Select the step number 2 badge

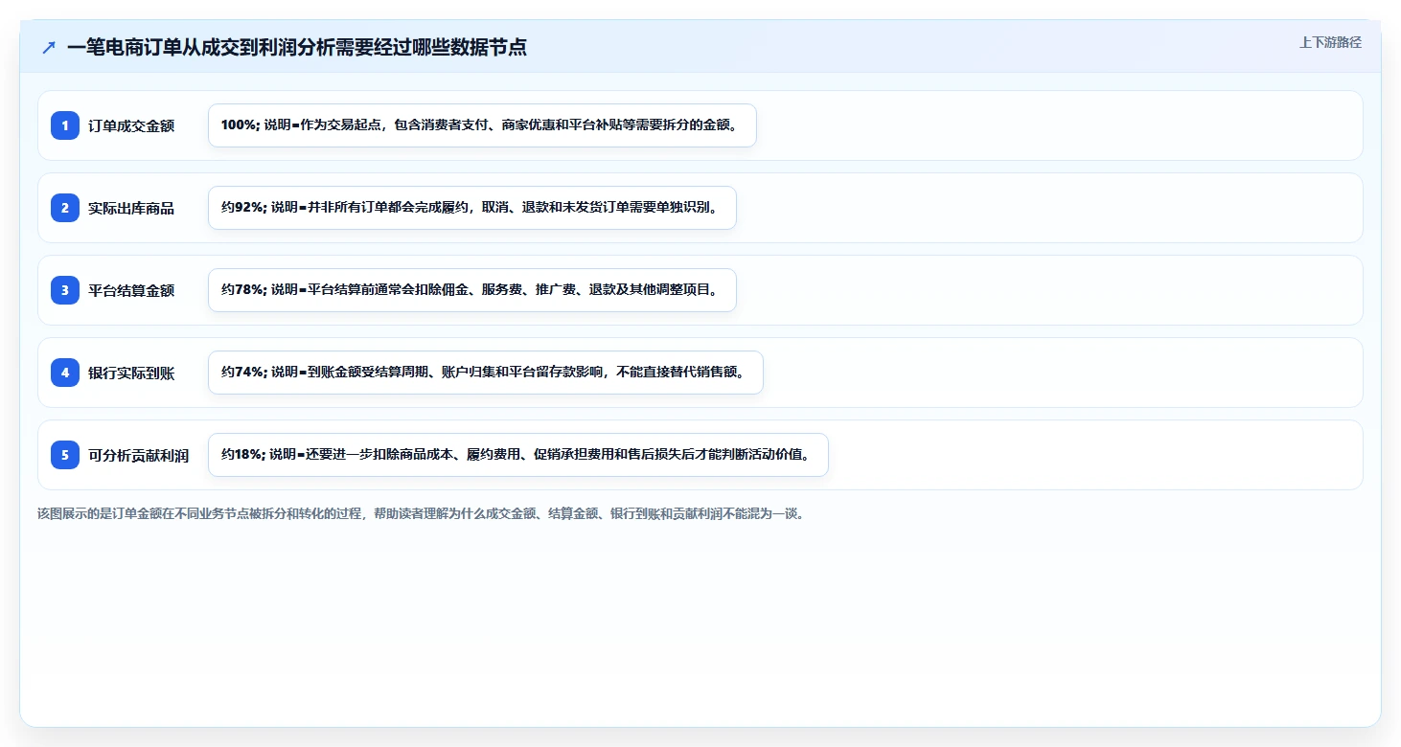tap(65, 208)
